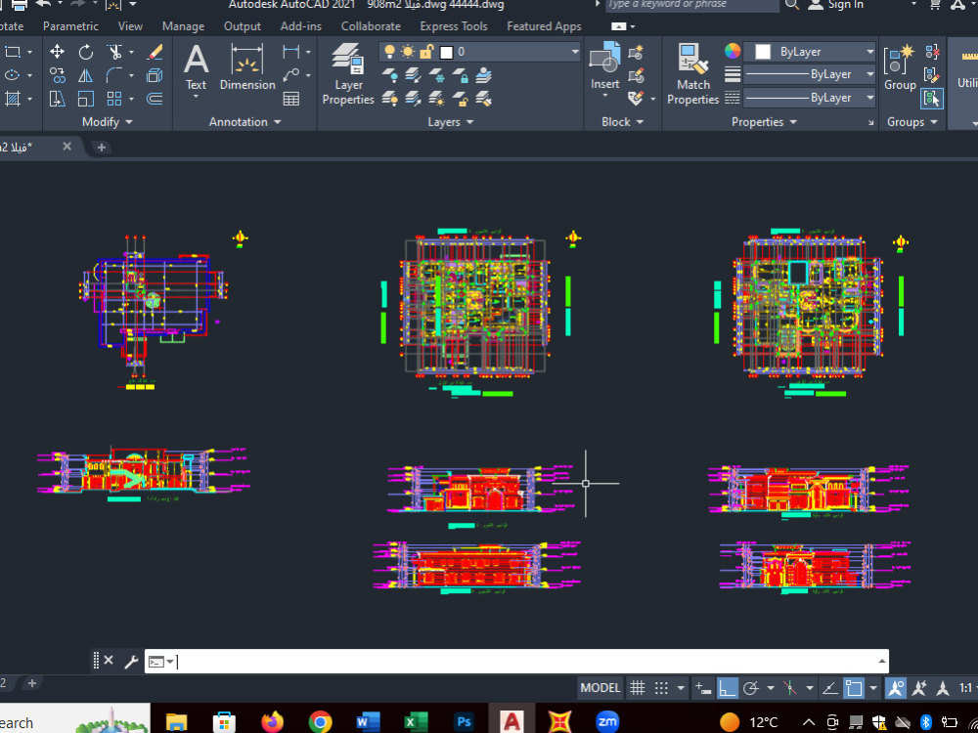Use the Mirror tool

[x=85, y=75]
